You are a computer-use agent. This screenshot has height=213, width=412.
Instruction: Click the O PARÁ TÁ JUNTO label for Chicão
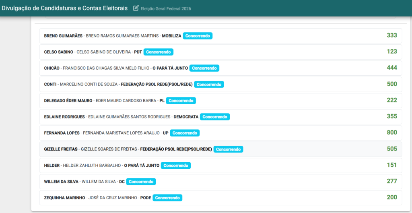(x=170, y=68)
